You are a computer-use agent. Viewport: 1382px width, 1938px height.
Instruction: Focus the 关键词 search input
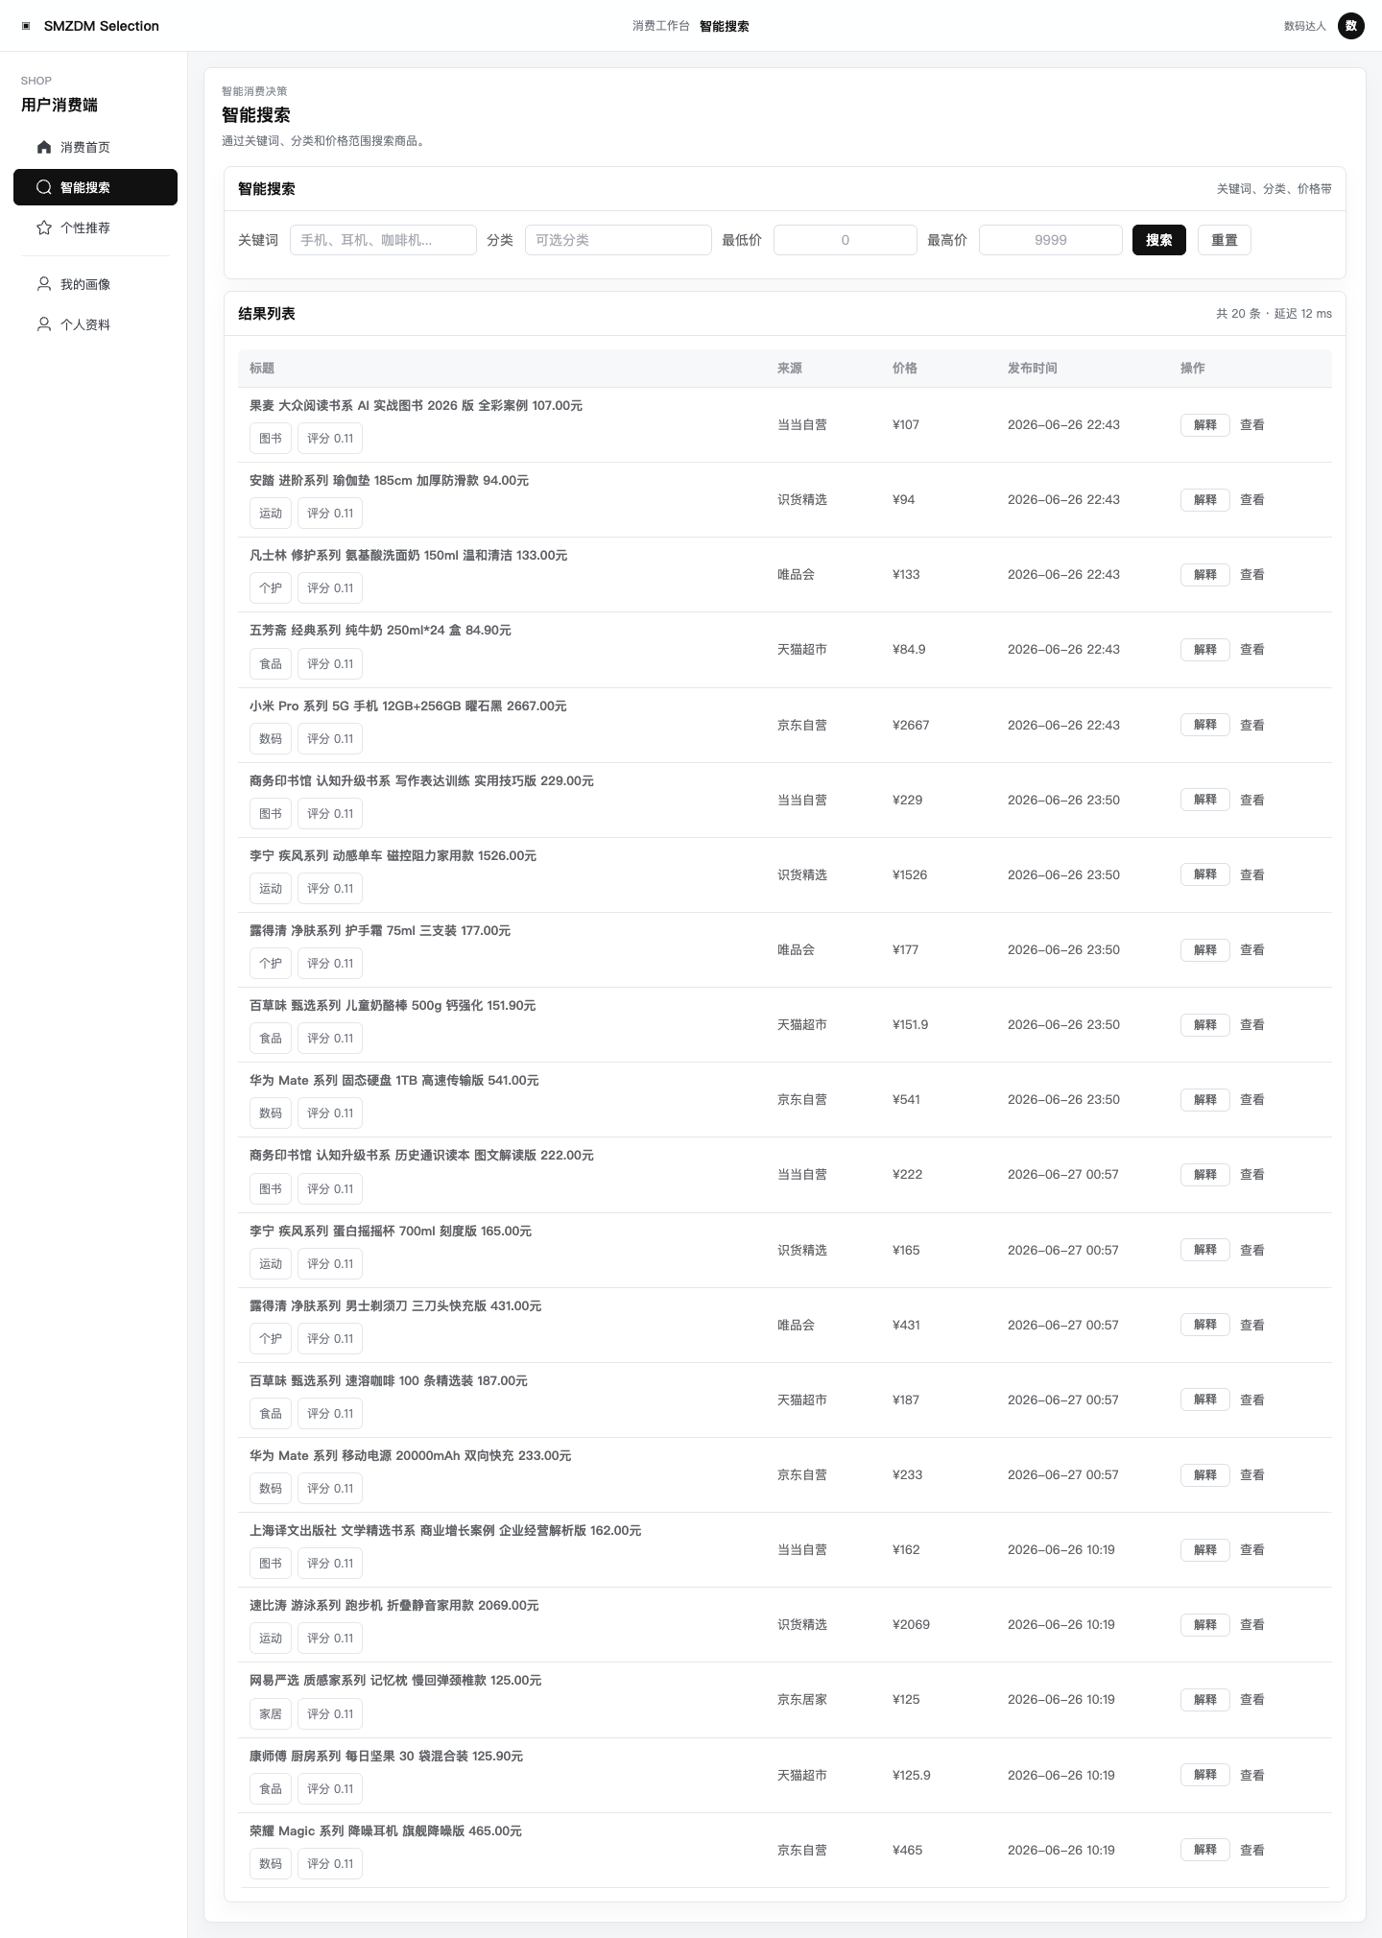click(x=383, y=240)
